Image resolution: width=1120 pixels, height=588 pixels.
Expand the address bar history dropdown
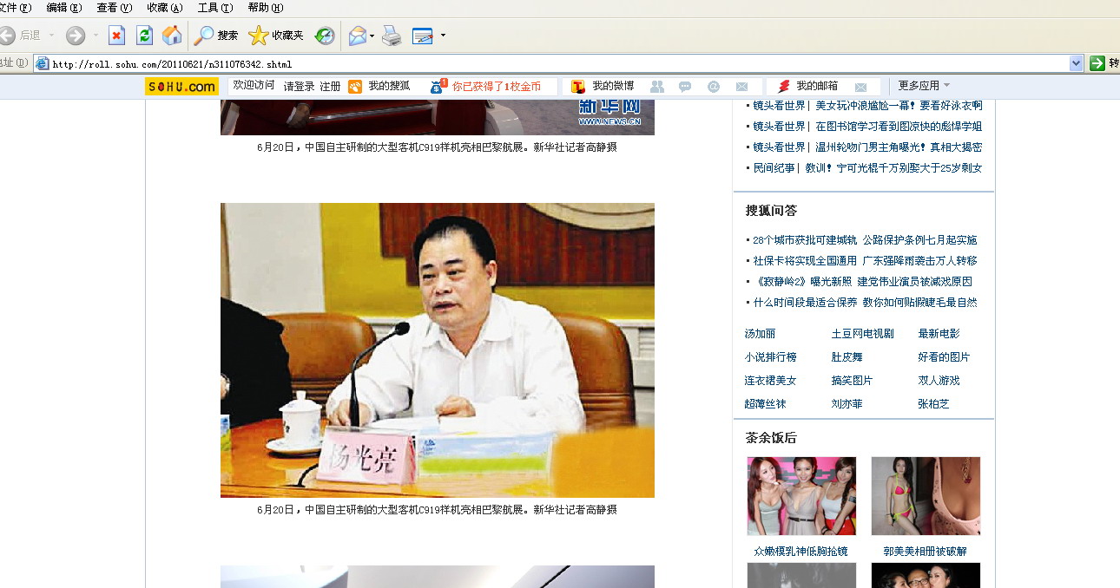tap(1077, 63)
